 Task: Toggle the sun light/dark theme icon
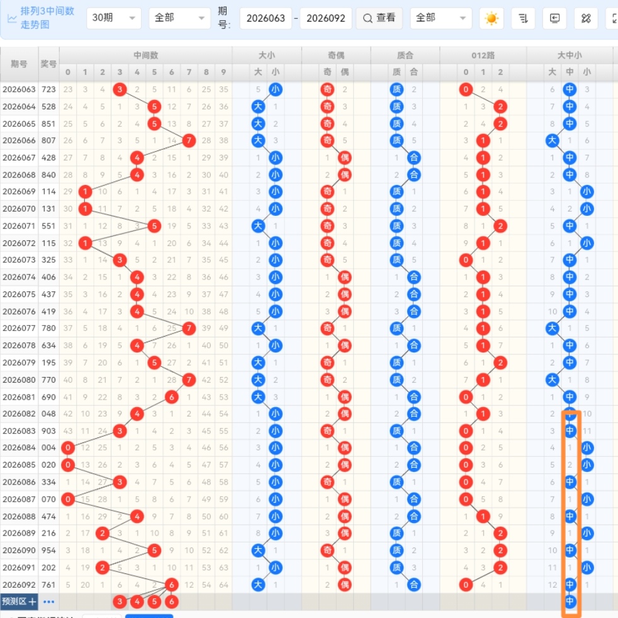tap(492, 18)
